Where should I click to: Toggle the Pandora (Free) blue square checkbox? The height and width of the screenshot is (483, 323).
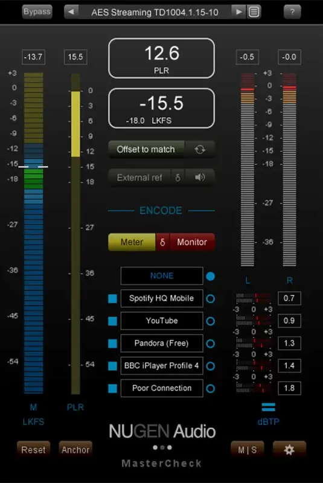(x=113, y=344)
